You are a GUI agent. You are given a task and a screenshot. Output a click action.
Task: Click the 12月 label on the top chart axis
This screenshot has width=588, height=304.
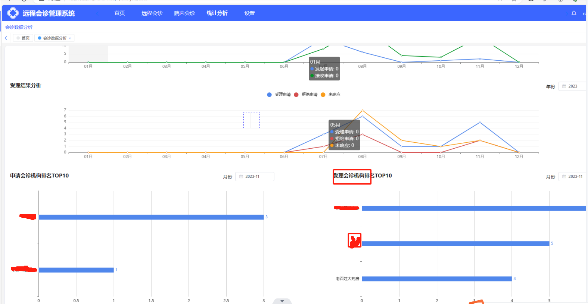coord(519,66)
